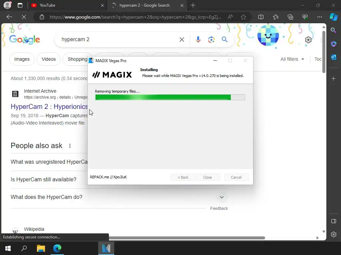This screenshot has height=255, width=341.
Task: Open the Favorites list
Action: pyautogui.click(x=275, y=17)
